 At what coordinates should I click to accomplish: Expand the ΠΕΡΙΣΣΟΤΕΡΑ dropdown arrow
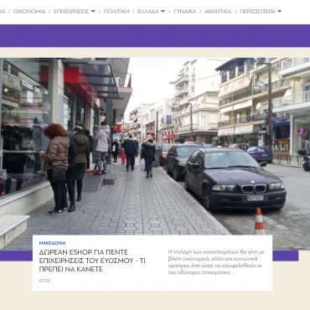(279, 12)
